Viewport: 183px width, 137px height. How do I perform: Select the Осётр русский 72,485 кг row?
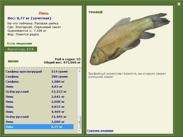tap(39, 117)
